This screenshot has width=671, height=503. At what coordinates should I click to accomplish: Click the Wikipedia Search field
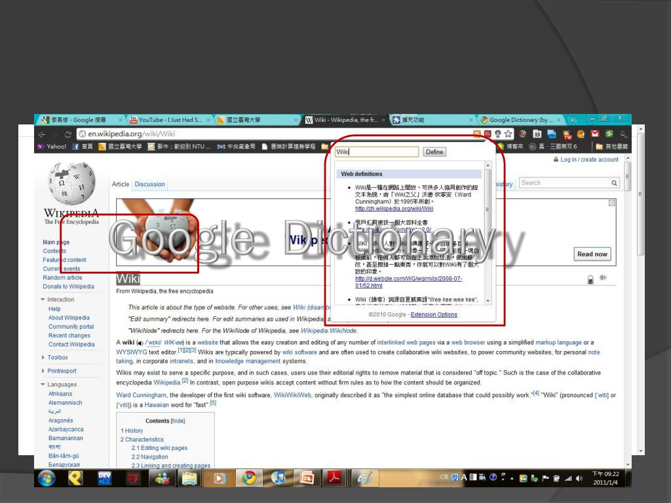click(x=564, y=183)
